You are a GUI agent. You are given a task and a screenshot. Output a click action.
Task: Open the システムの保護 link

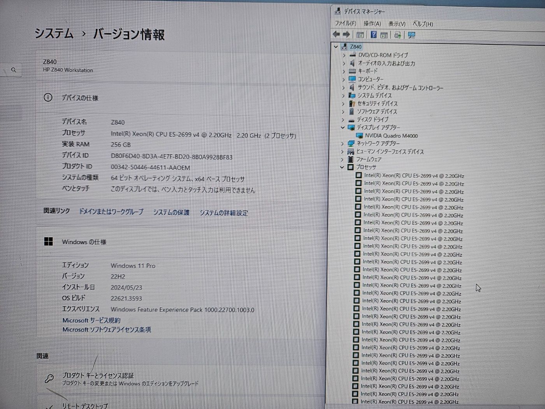coord(171,212)
